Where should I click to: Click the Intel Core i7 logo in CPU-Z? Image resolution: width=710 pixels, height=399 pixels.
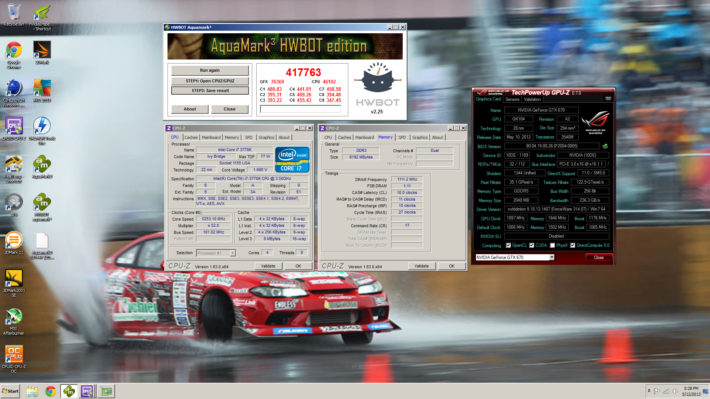pos(292,160)
